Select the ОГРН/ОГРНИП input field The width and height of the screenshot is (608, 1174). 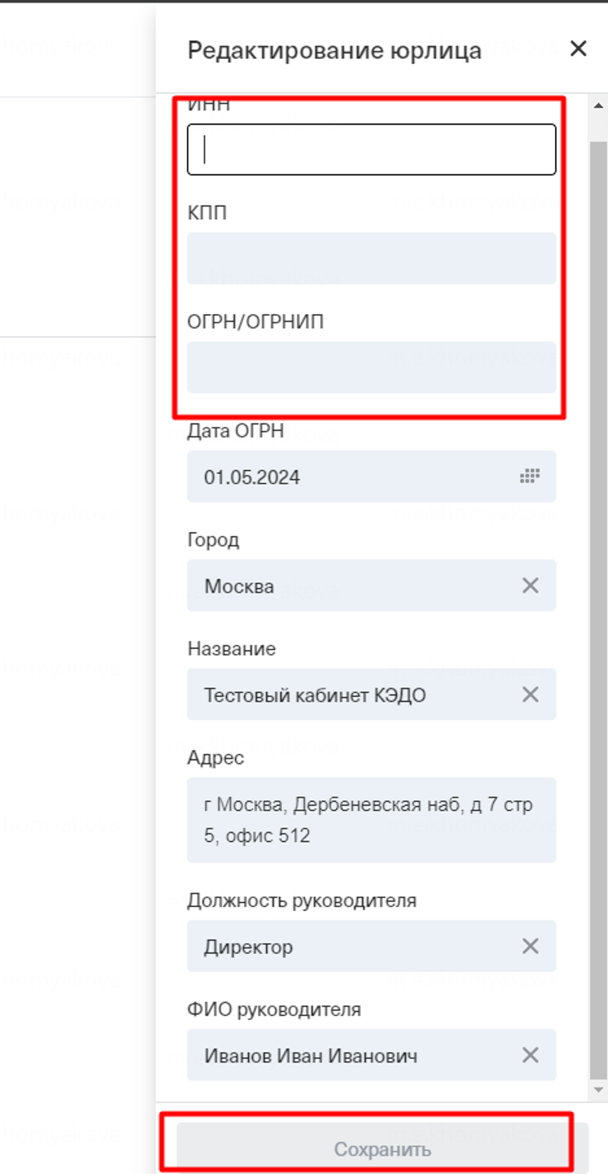371,367
